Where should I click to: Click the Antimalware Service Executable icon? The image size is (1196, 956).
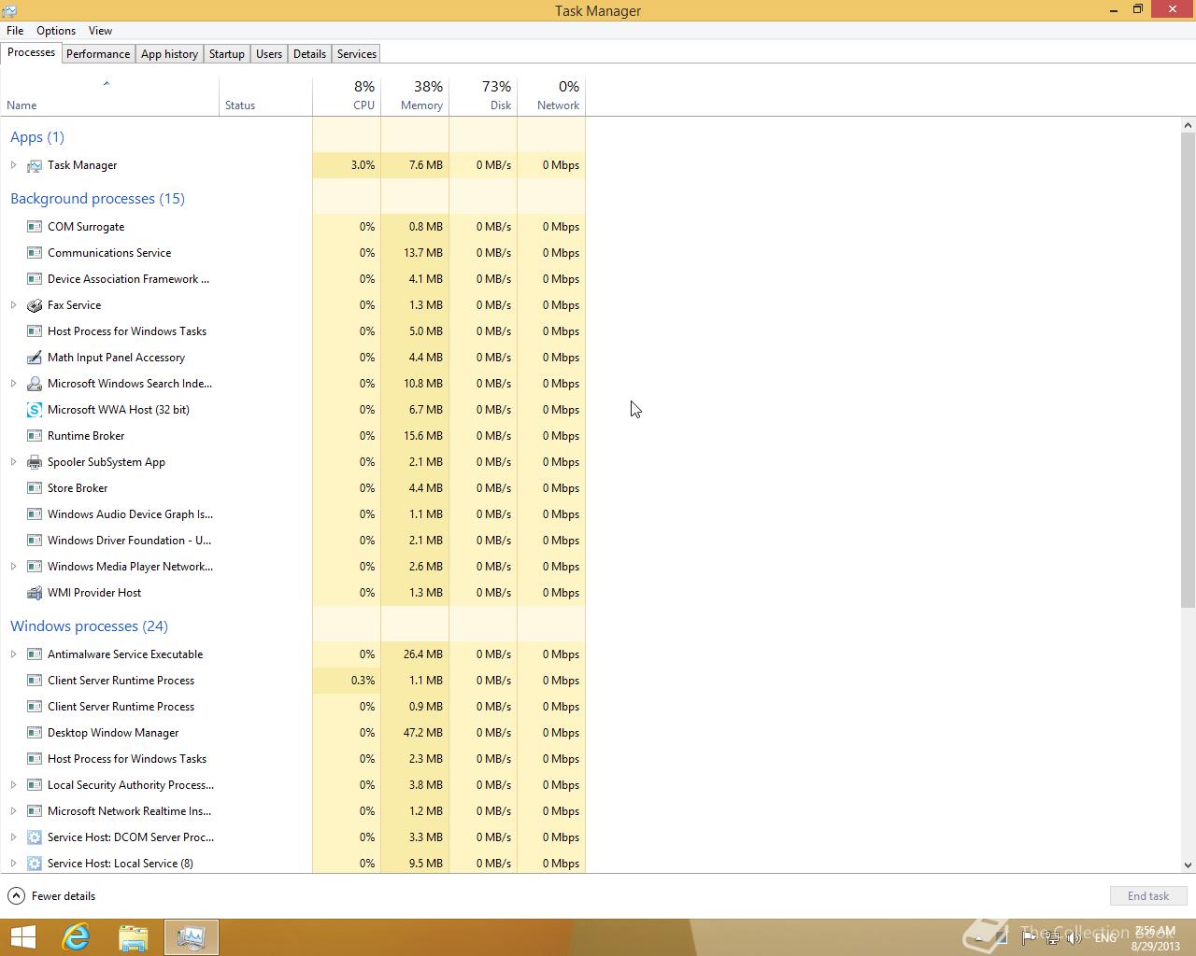(35, 654)
